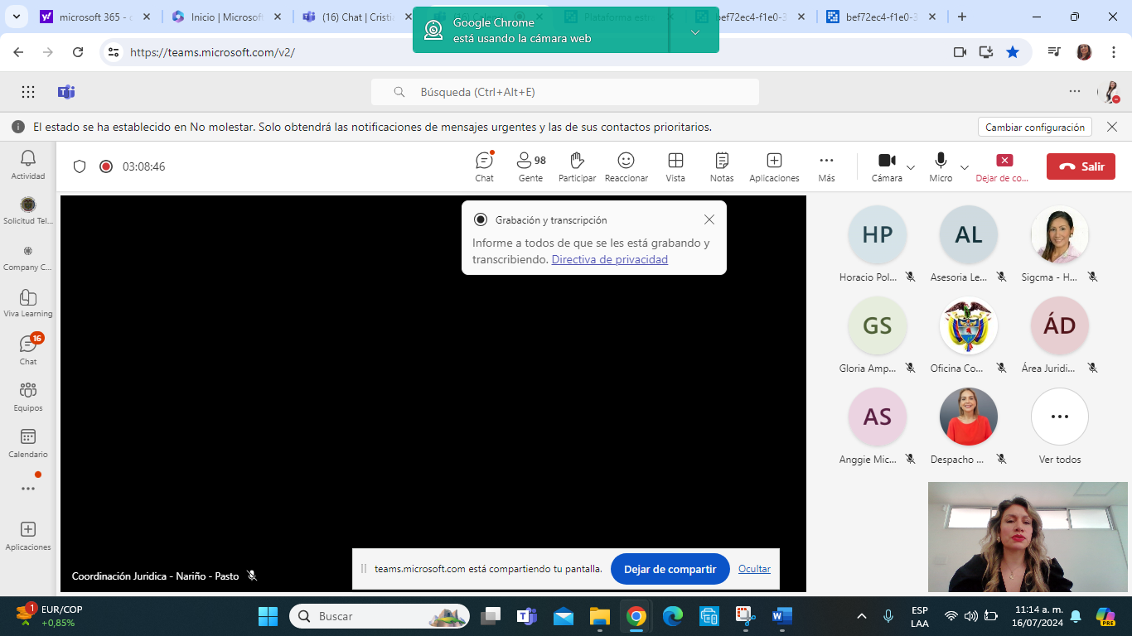This screenshot has width=1132, height=636.
Task: Click Dejar de compartir in meeting toolbar
Action: pos(1004,166)
